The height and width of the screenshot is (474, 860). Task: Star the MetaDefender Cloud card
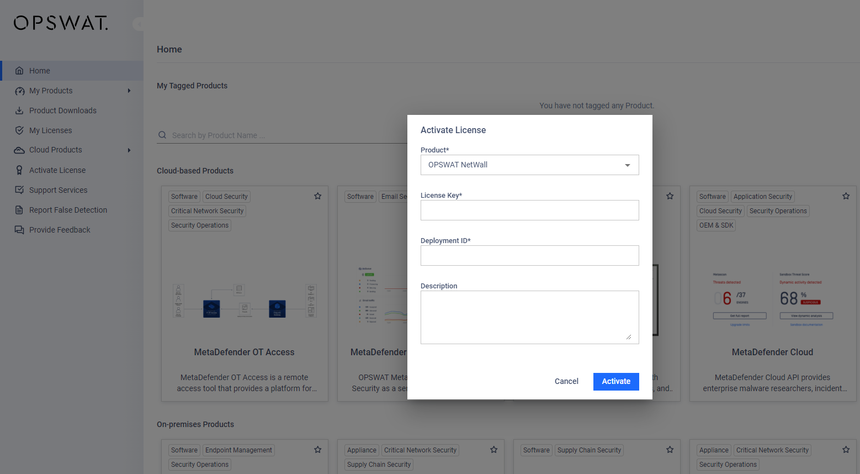(846, 196)
